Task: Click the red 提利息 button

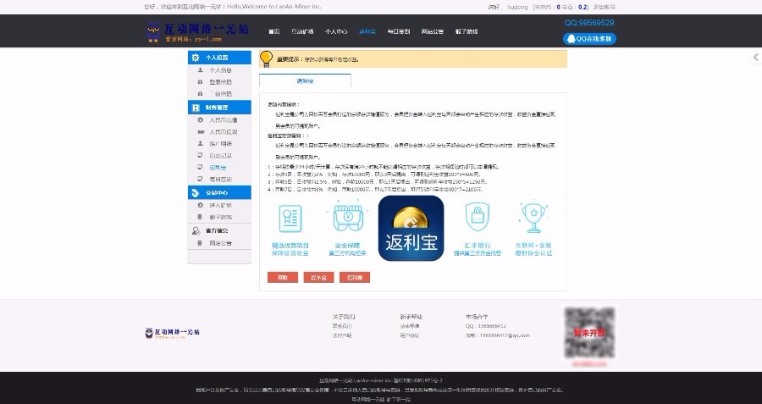Action: point(355,278)
